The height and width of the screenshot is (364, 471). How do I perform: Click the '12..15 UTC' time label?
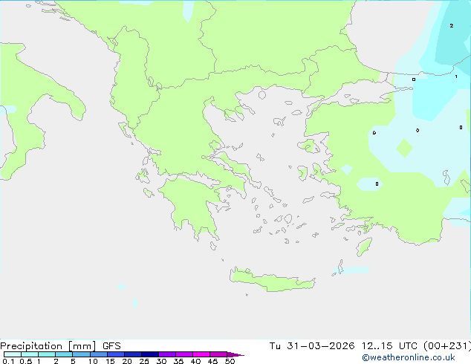pos(389,346)
